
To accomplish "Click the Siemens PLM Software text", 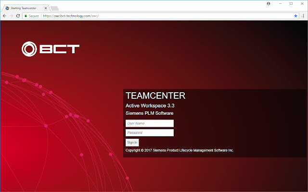I will 150,113.
